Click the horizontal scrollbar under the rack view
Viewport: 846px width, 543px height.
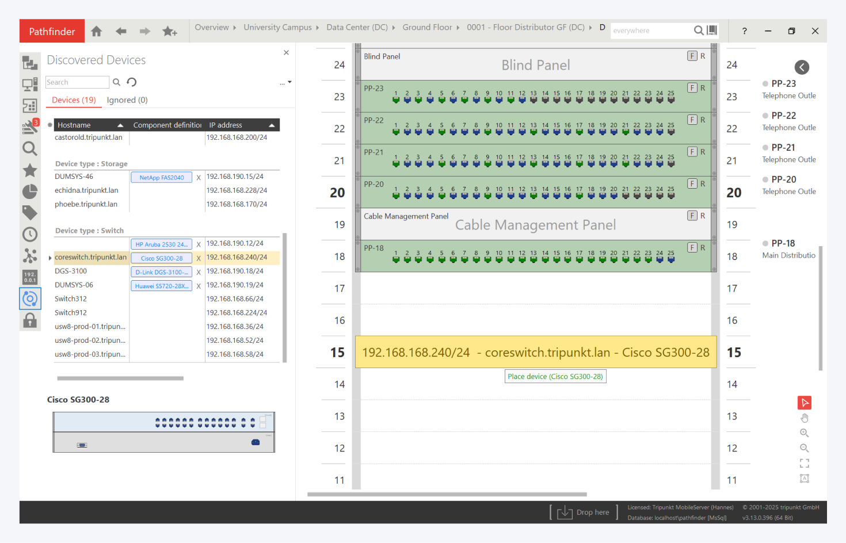[447, 494]
